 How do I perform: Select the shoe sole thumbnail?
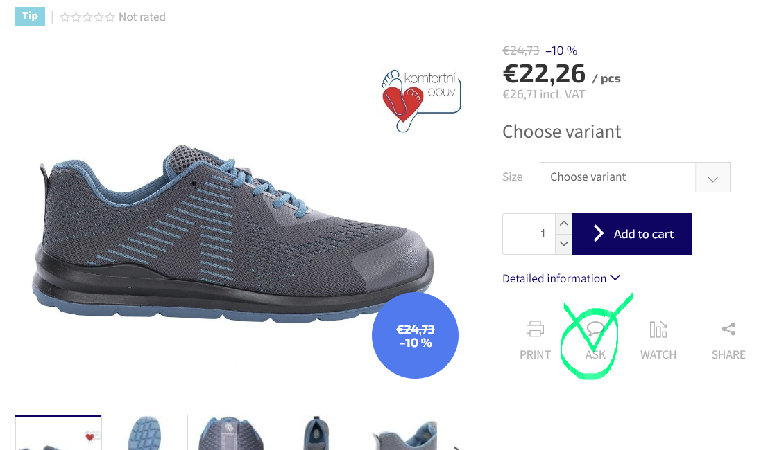(144, 433)
